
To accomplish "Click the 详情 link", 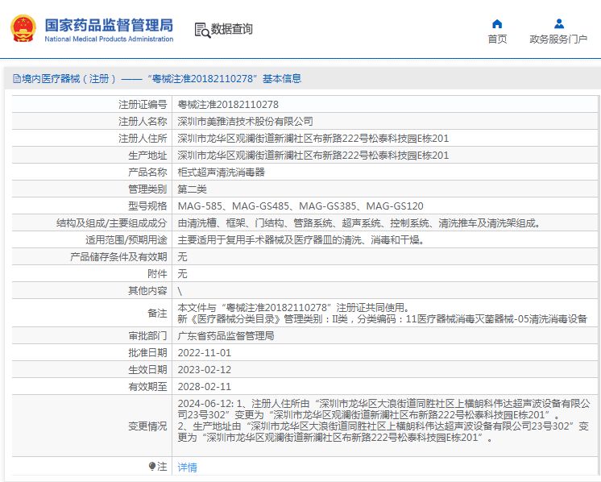I will 188,467.
